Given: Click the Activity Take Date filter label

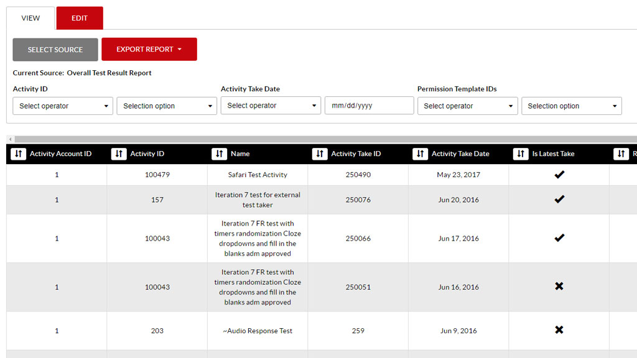Looking at the screenshot, I should (250, 89).
